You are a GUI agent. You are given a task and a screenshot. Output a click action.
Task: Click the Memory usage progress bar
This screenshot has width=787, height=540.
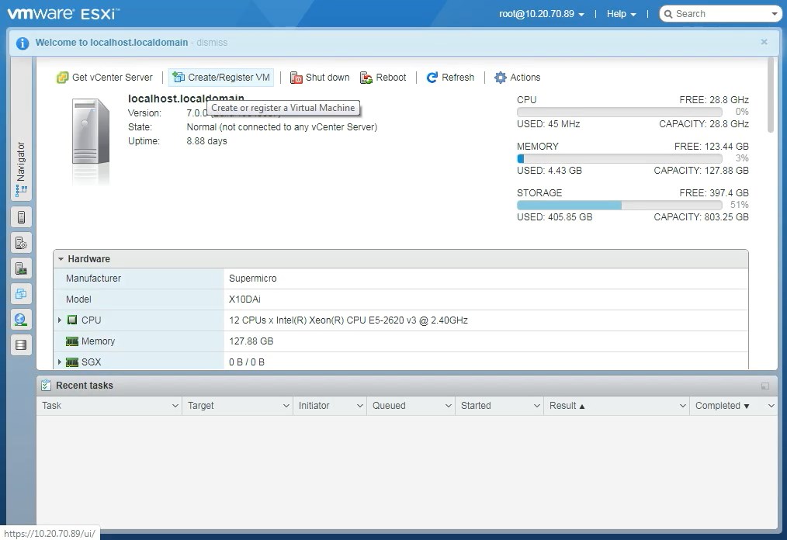(619, 158)
